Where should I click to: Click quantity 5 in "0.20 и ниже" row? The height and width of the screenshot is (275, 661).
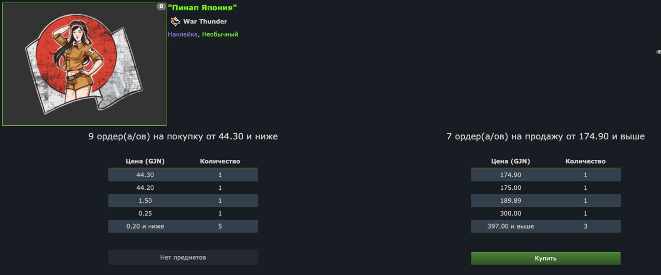pos(220,227)
